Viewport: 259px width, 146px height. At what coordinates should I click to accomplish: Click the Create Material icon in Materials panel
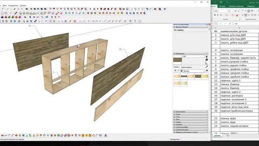(x=206, y=60)
